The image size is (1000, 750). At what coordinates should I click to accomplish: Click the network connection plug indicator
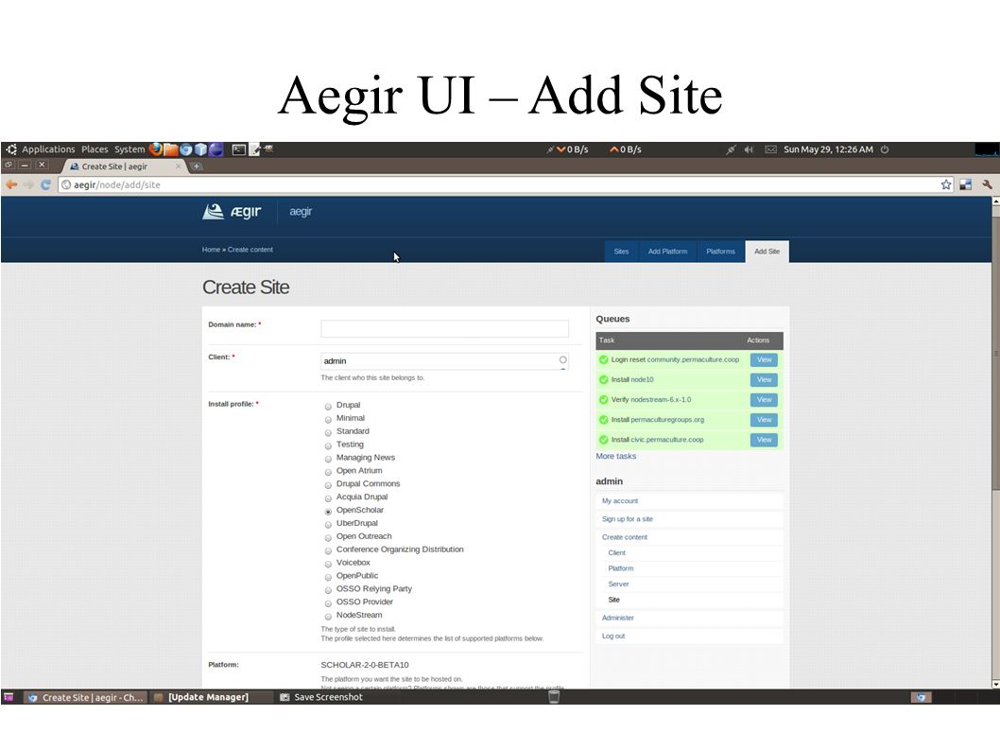click(731, 149)
